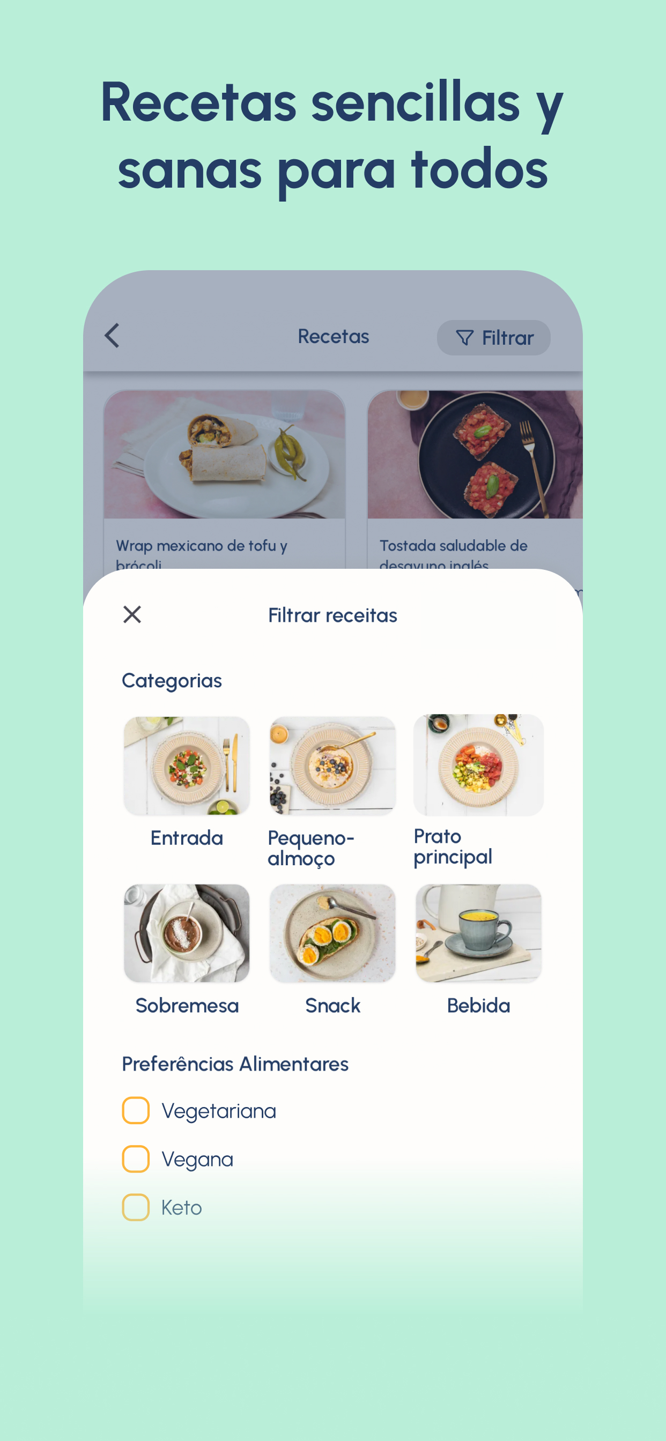This screenshot has width=666, height=1441.
Task: Open the Tostada saludable recipe photo
Action: pos(475,454)
